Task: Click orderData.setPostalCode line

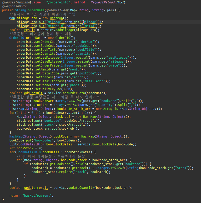Action: [59, 73]
